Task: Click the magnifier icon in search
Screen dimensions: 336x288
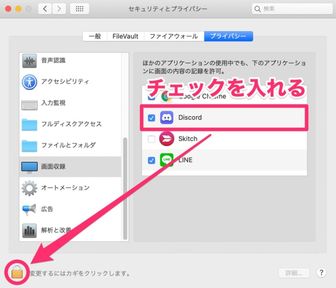Action: pyautogui.click(x=257, y=9)
